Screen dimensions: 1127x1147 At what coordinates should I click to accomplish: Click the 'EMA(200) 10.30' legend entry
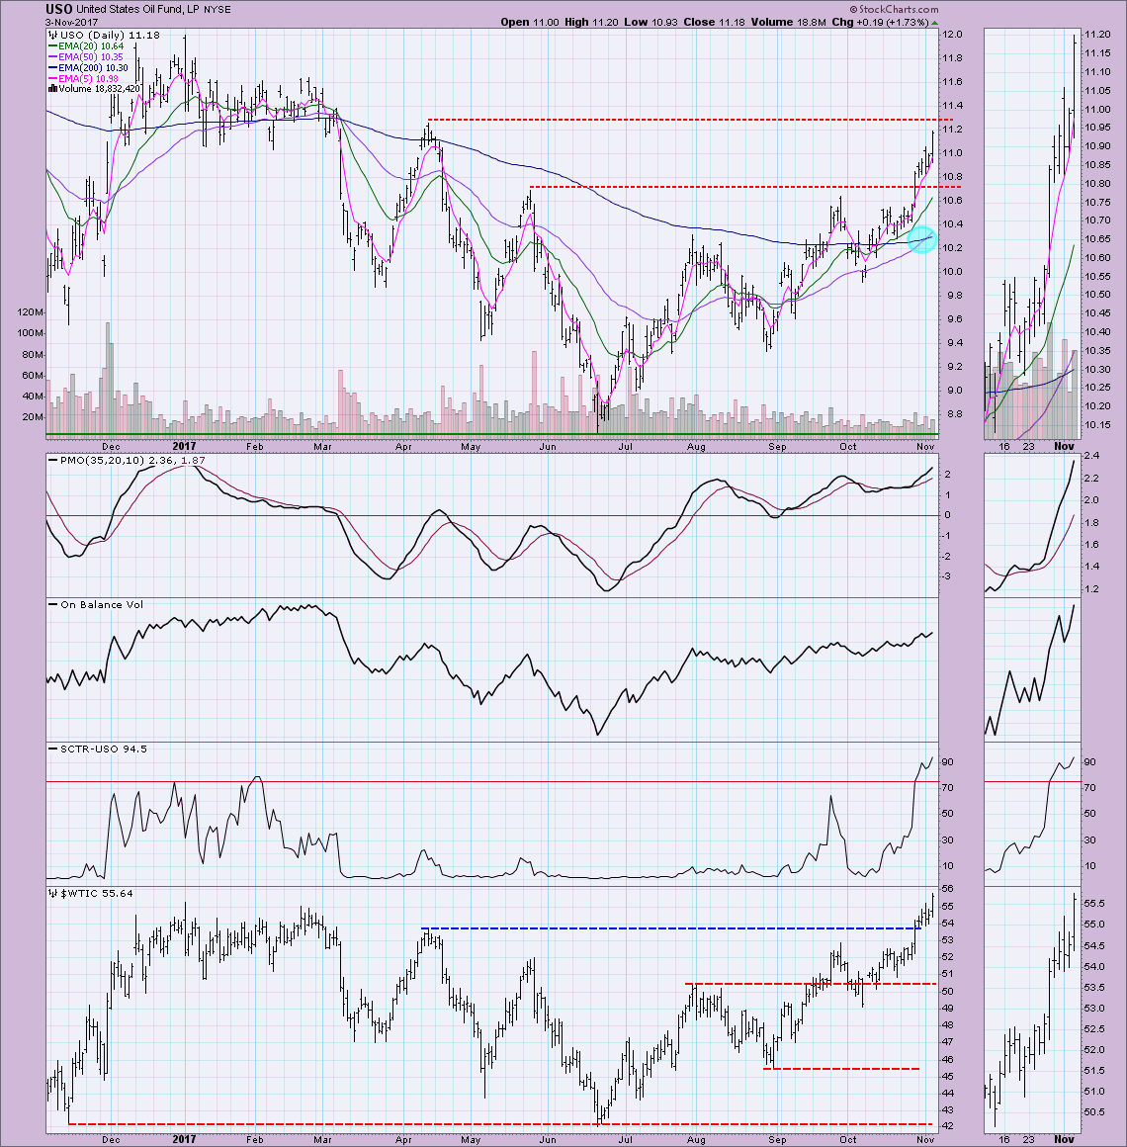click(94, 68)
